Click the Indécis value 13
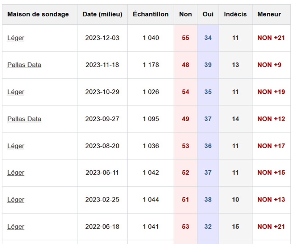The image size is (295, 244). coord(235,65)
